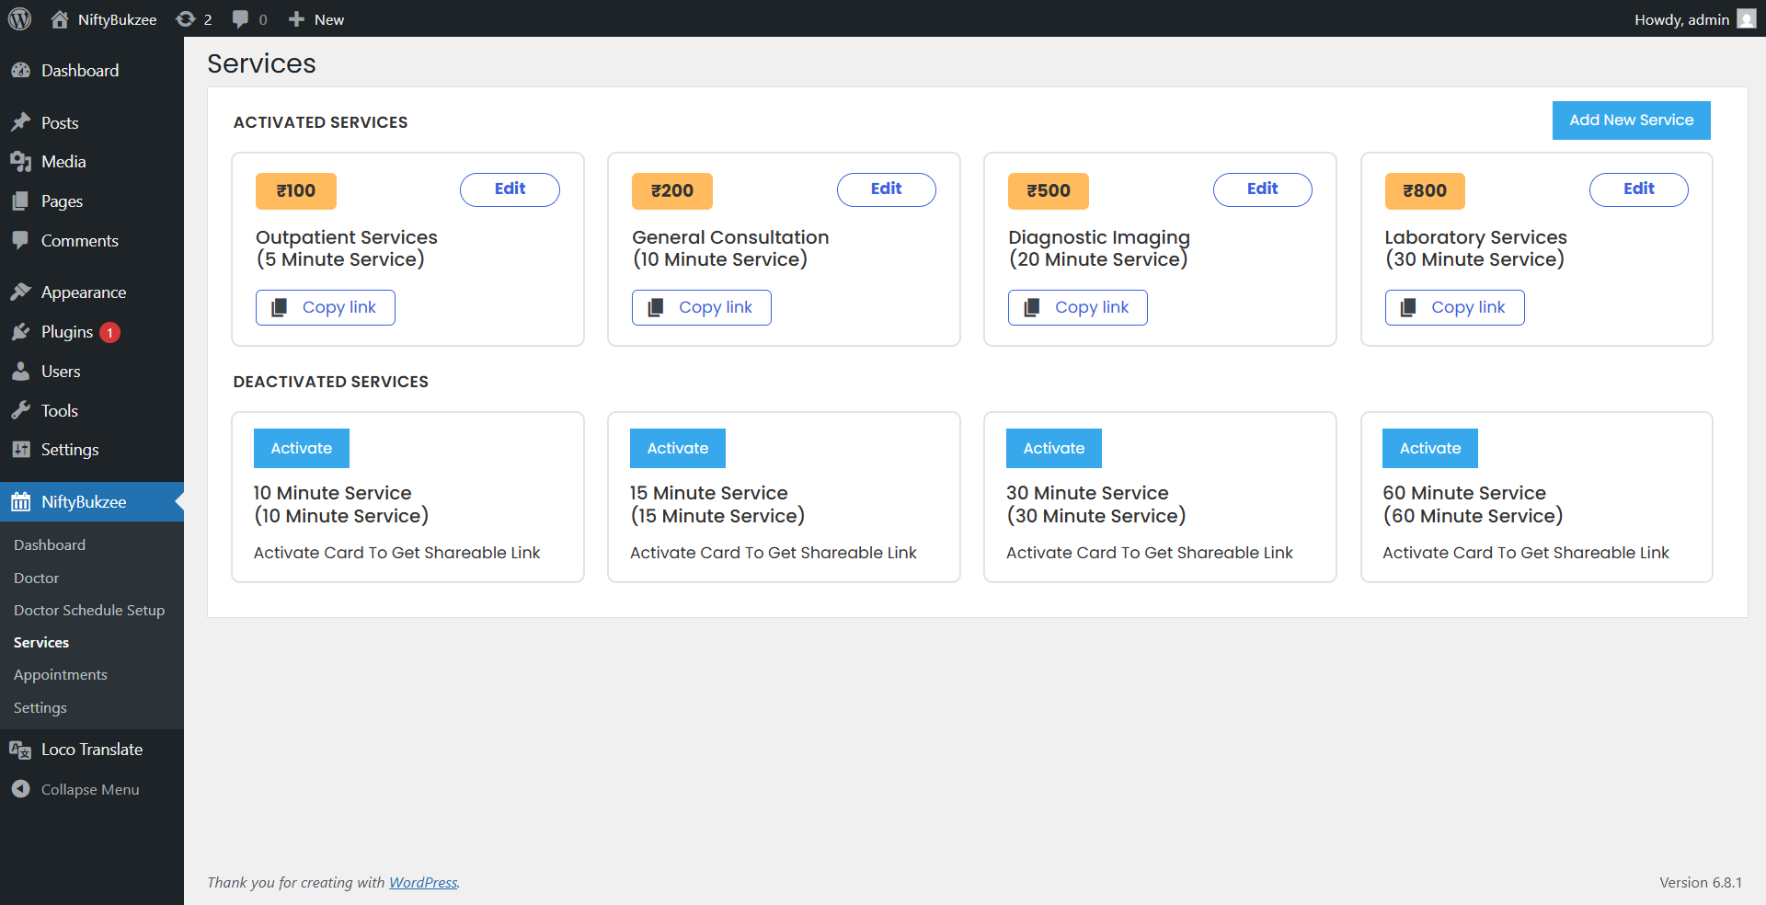The image size is (1766, 905).
Task: Activate the 10 Minute Service card
Action: [301, 448]
